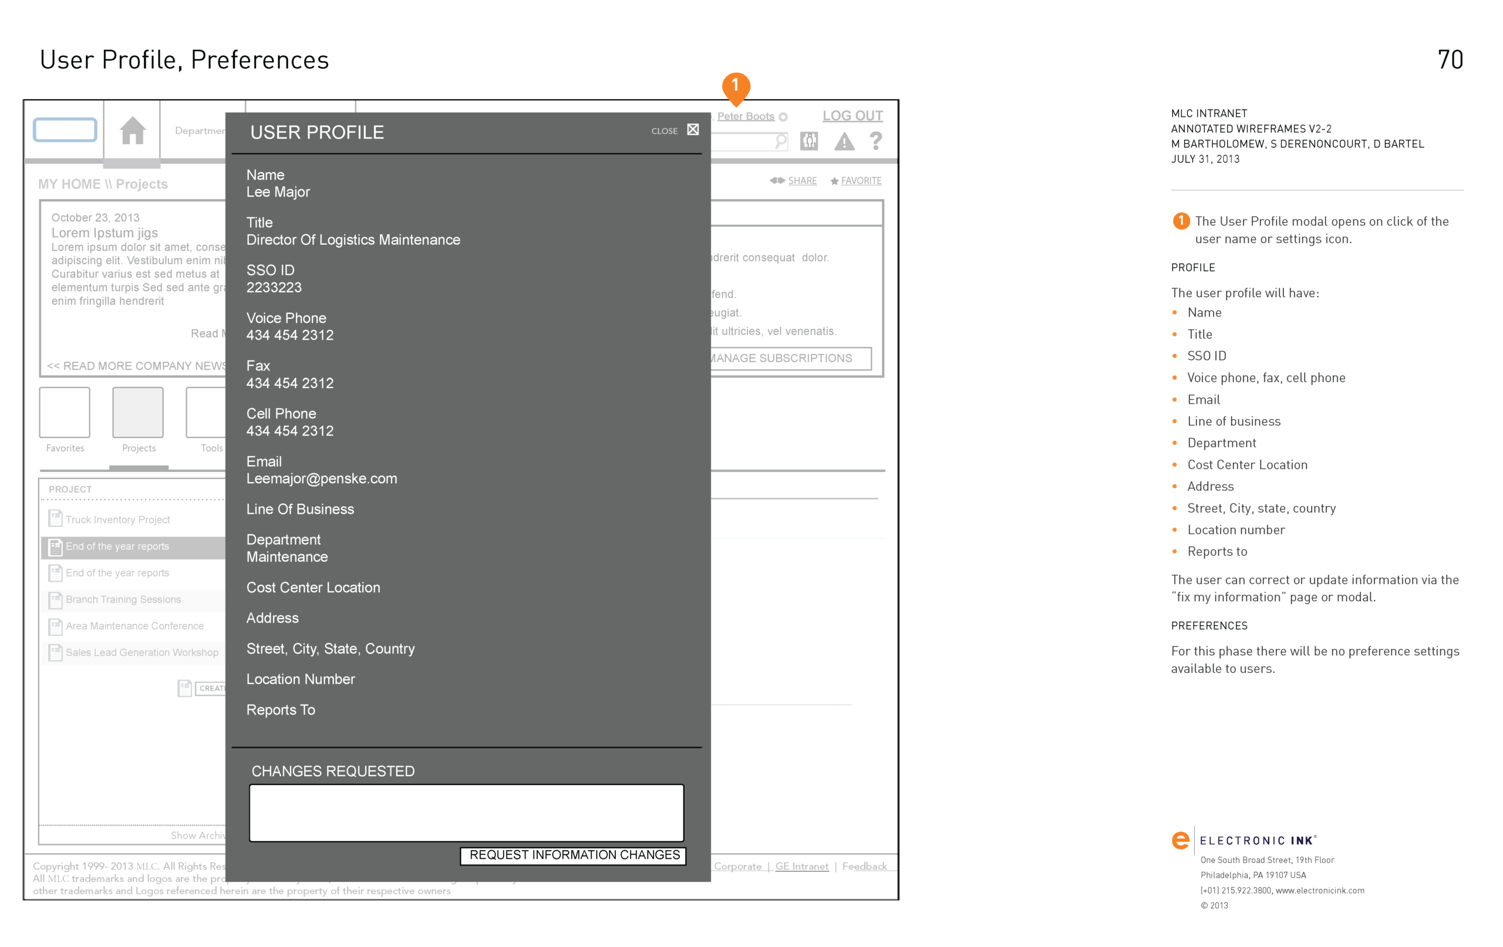Click the Favorite star icon
Screen dimensions: 1503x947
pyautogui.click(x=834, y=181)
